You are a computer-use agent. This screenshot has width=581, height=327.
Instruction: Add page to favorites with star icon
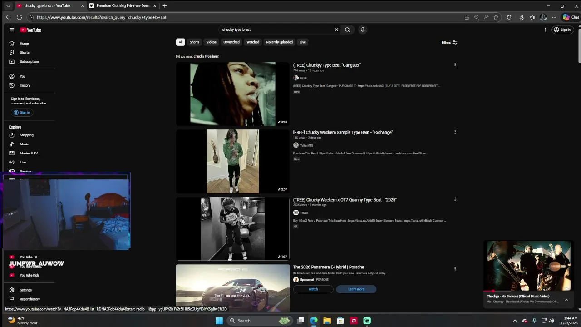(496, 17)
